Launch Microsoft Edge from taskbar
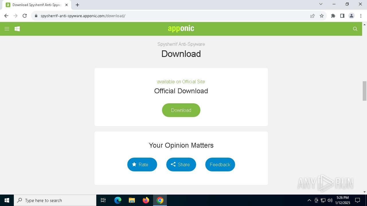367x206 pixels. (118, 200)
